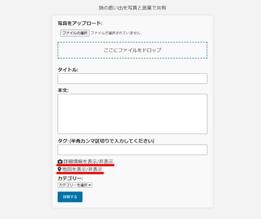Click the タグ label with comma hint

pos(106,141)
